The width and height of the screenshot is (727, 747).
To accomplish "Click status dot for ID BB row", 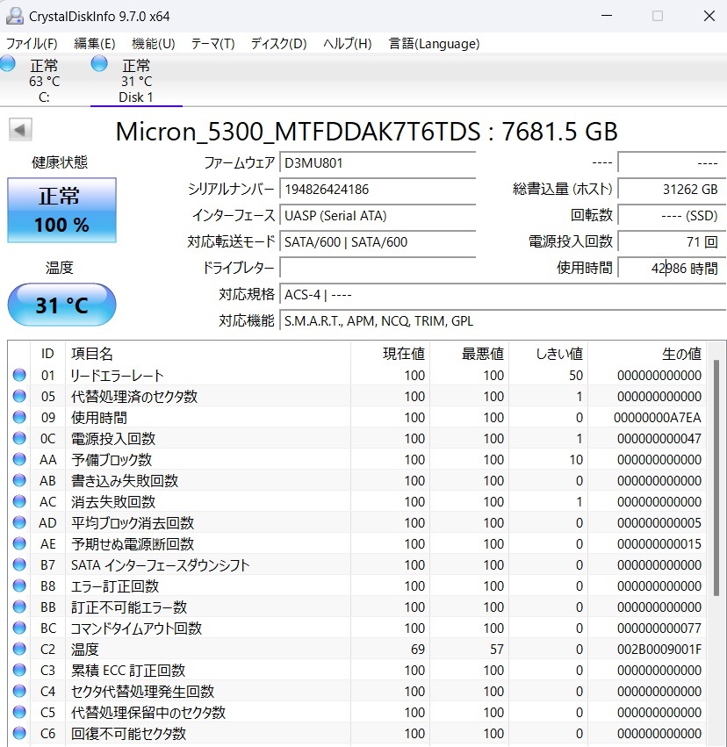I will click(x=19, y=607).
